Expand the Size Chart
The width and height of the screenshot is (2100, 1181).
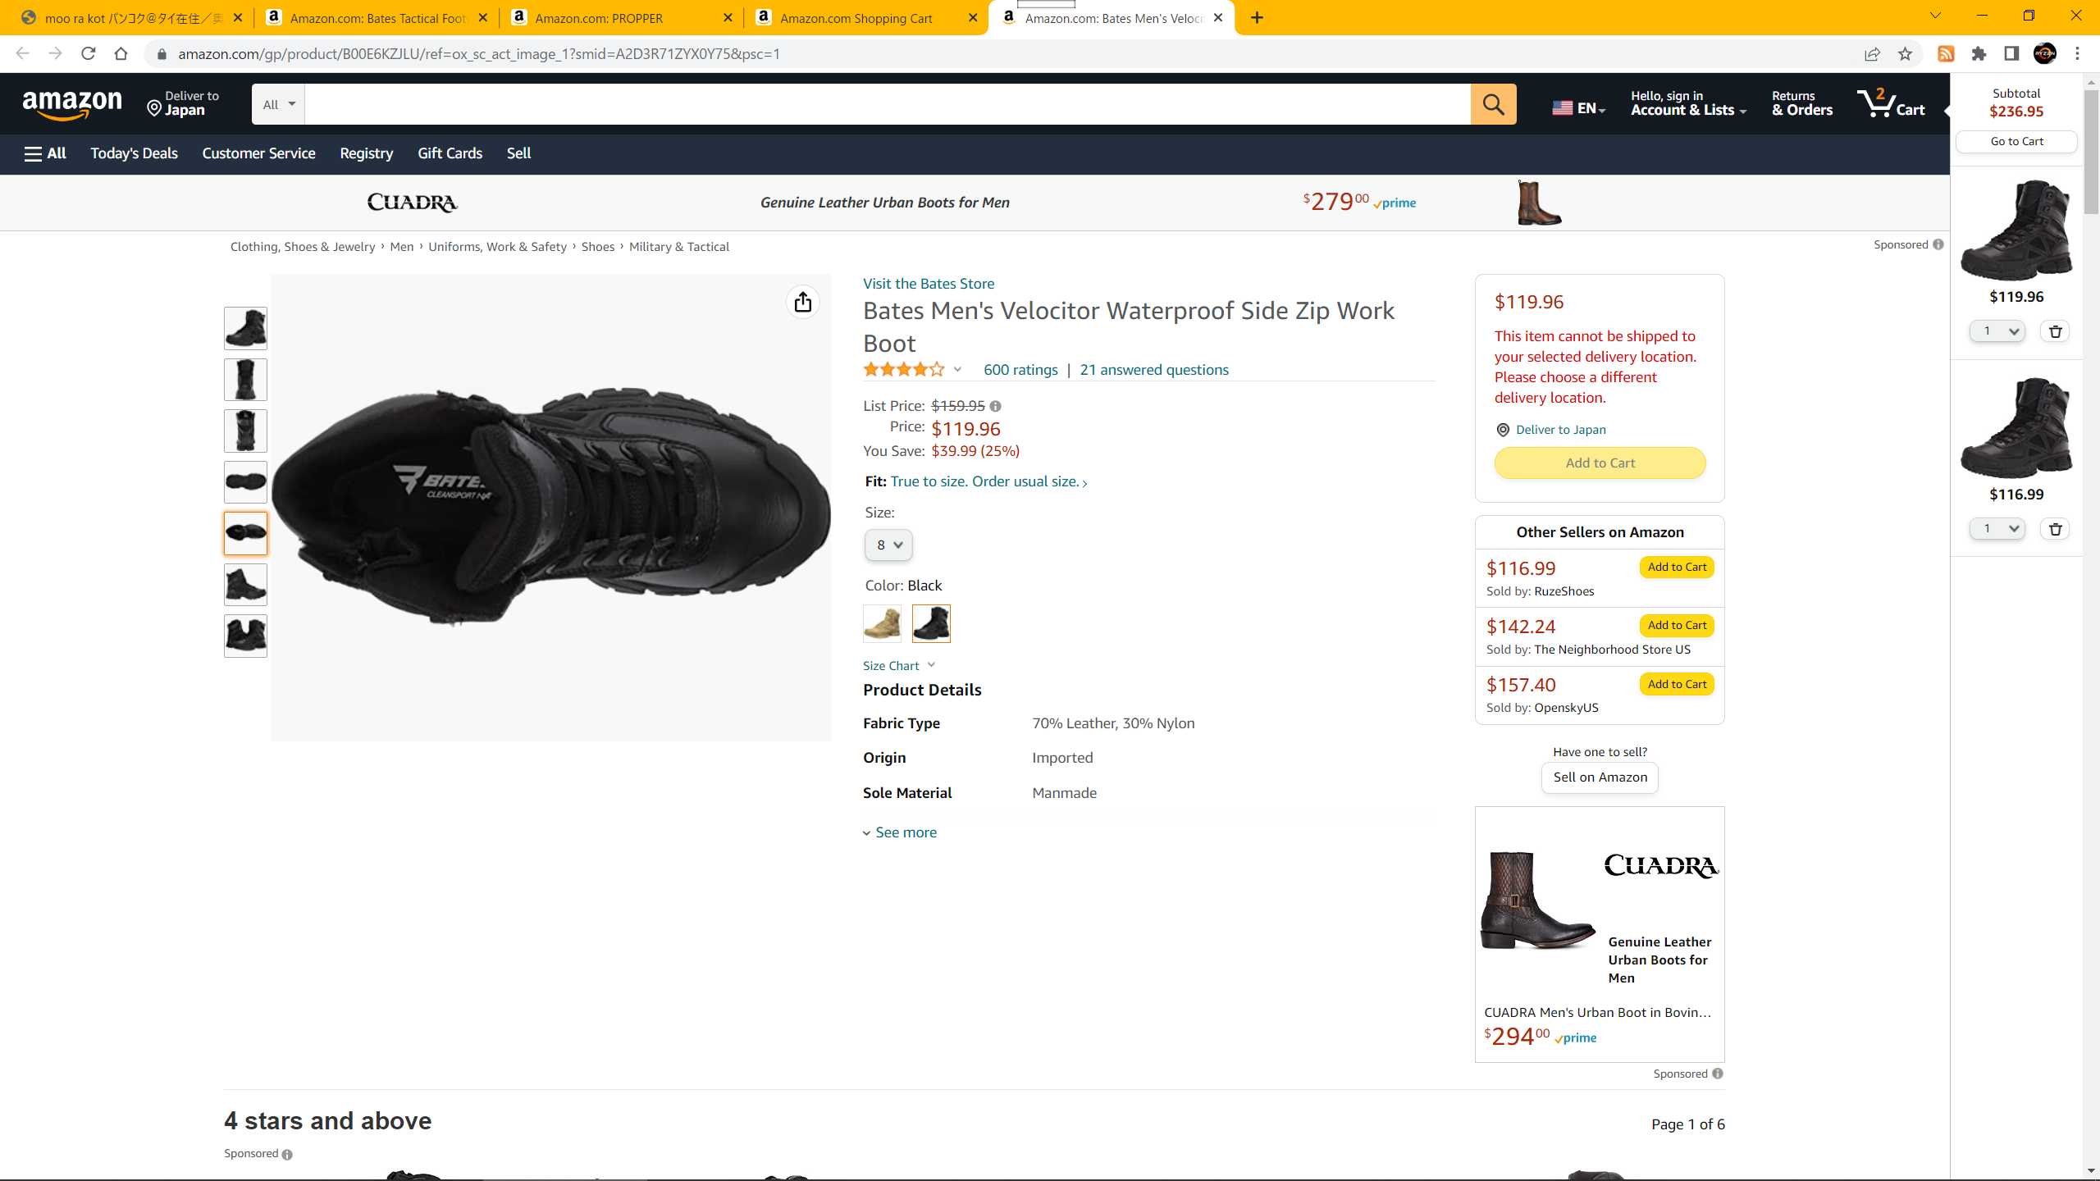point(899,666)
